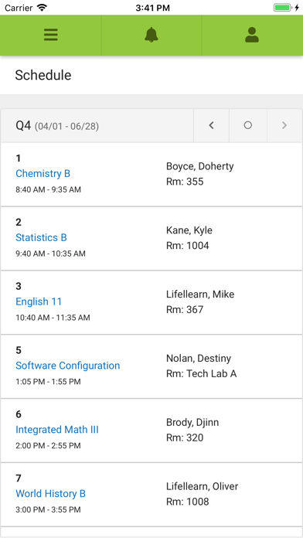Viewport: 303px width, 538px height.
Task: Go to next quarter with right chevron
Action: (x=284, y=125)
